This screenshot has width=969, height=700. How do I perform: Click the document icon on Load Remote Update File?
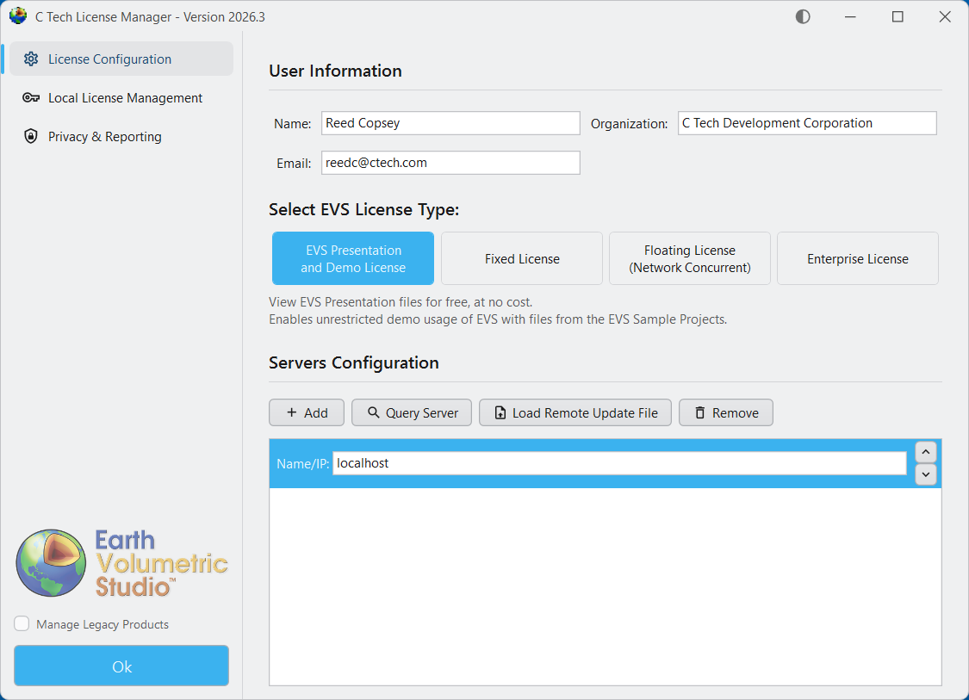point(500,412)
